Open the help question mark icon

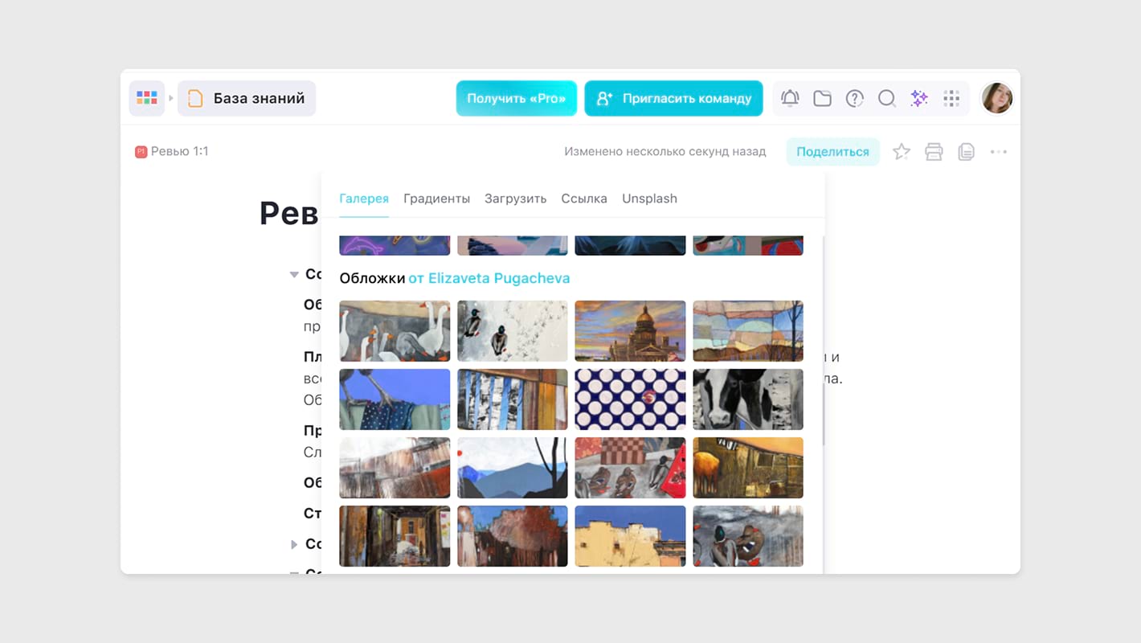coord(854,98)
